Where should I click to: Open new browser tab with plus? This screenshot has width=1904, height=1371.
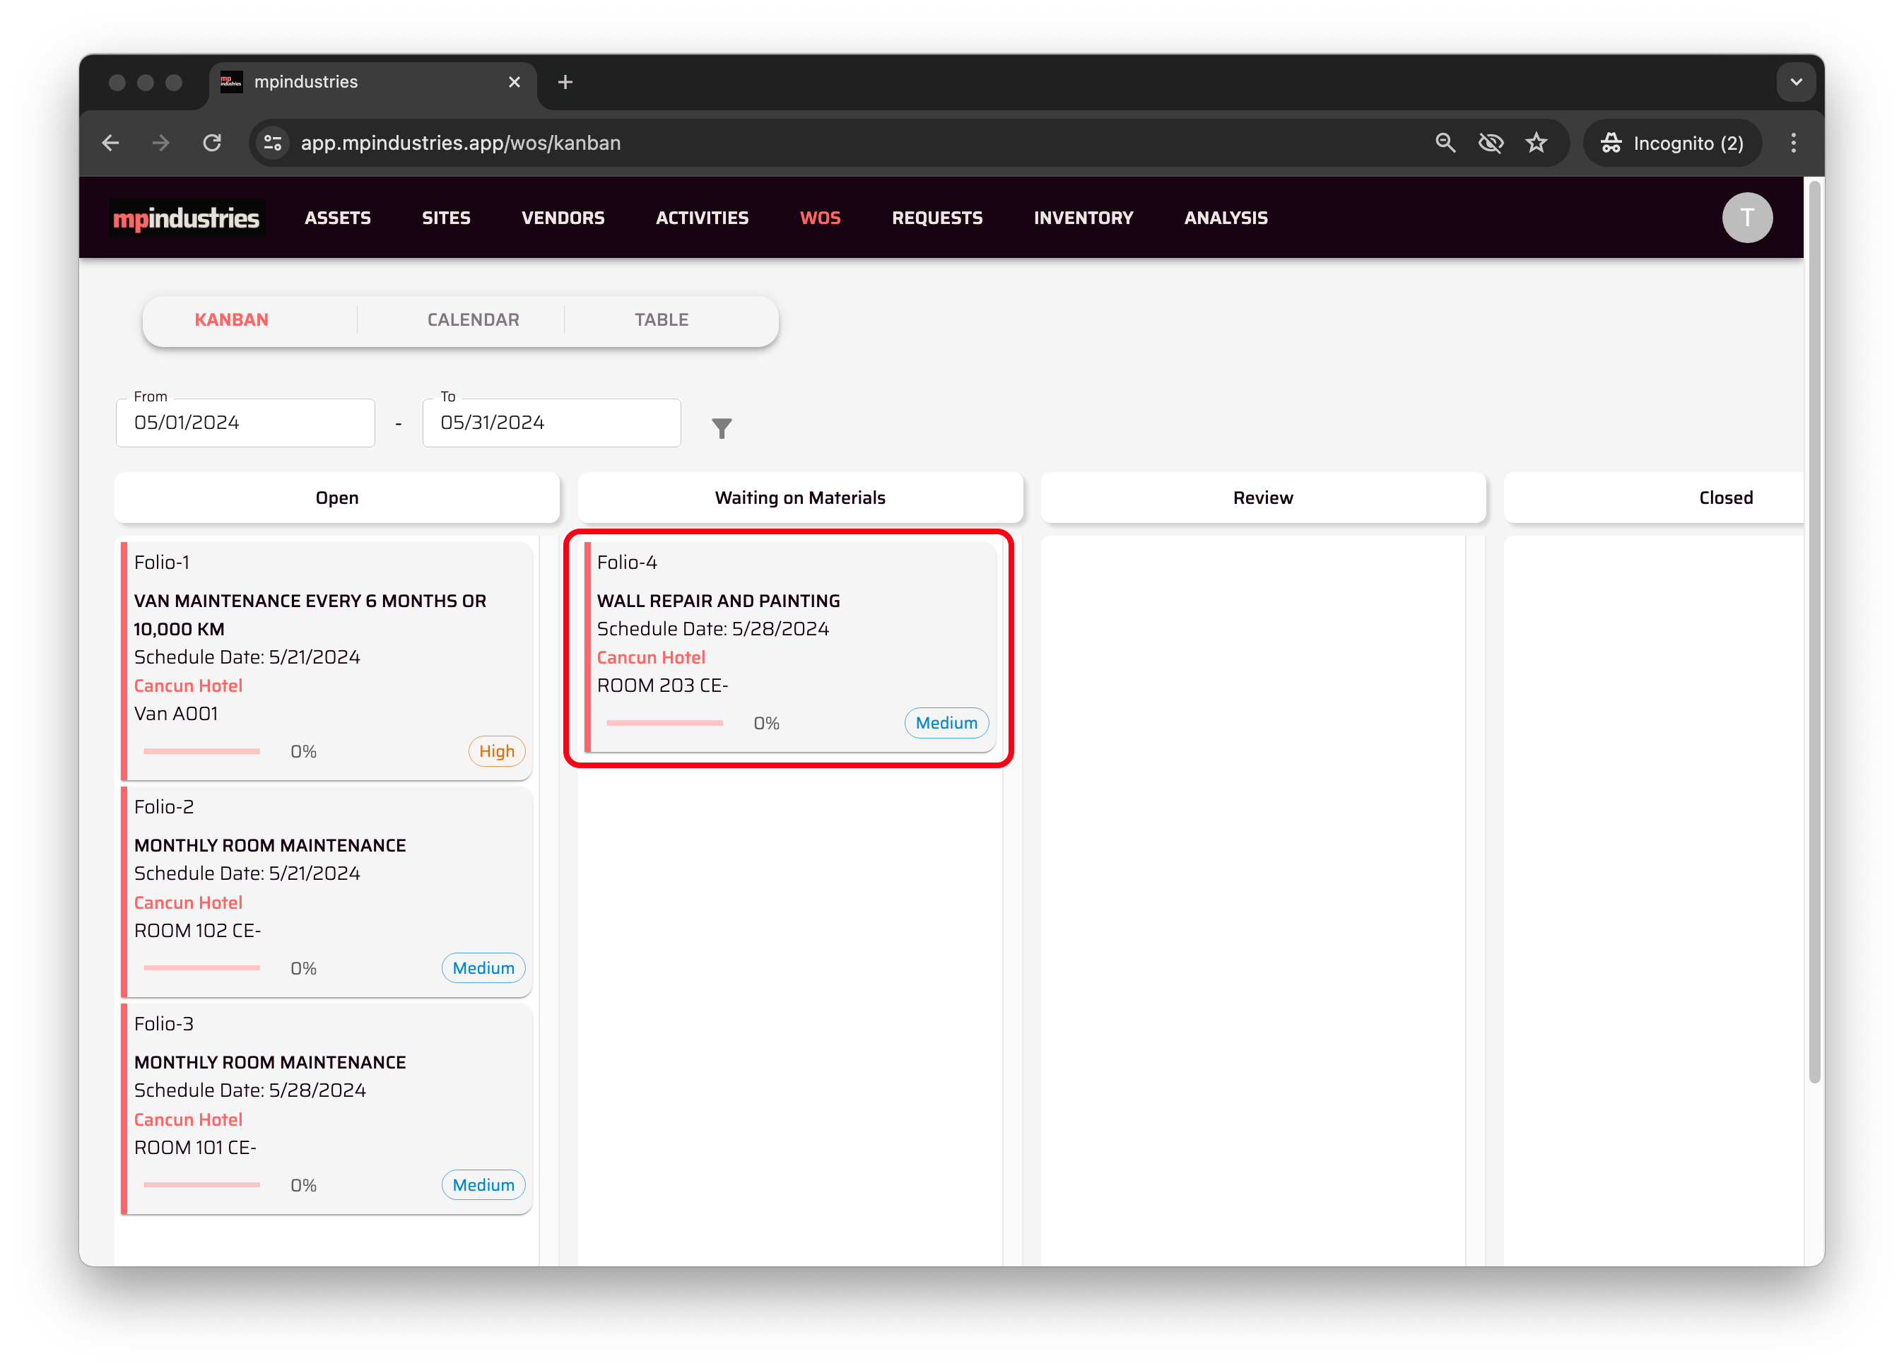coord(565,81)
